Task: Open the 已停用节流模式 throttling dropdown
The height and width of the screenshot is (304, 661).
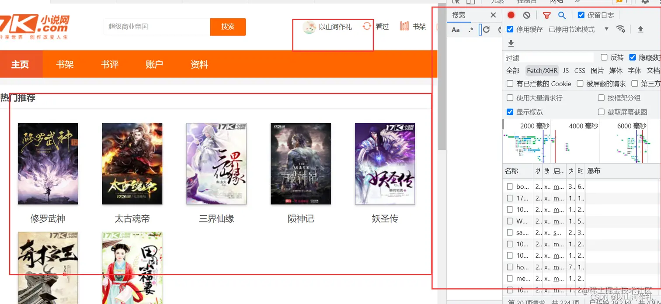Action: (606, 29)
